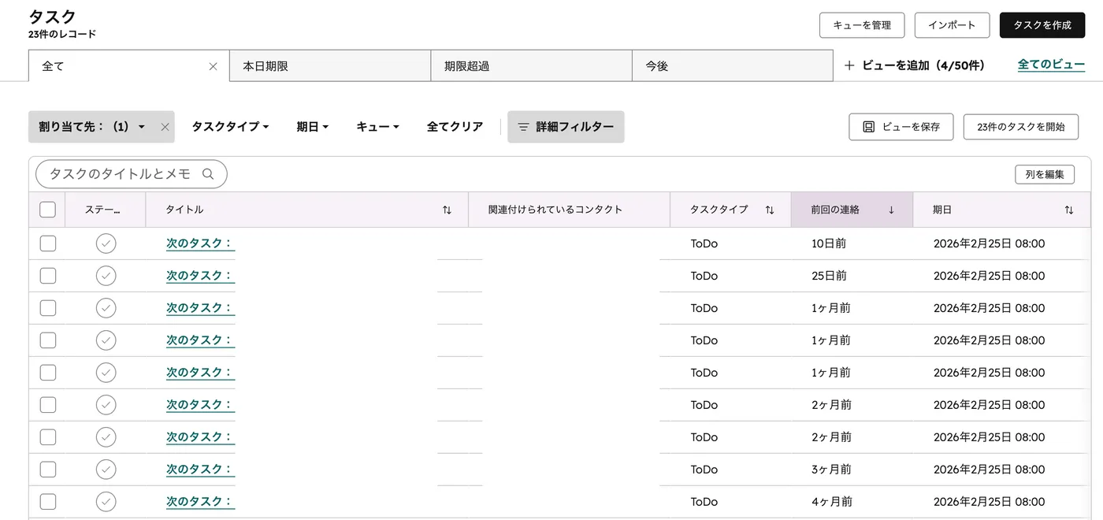Expand the 期日 filter dropdown
1103x520 pixels.
(312, 126)
